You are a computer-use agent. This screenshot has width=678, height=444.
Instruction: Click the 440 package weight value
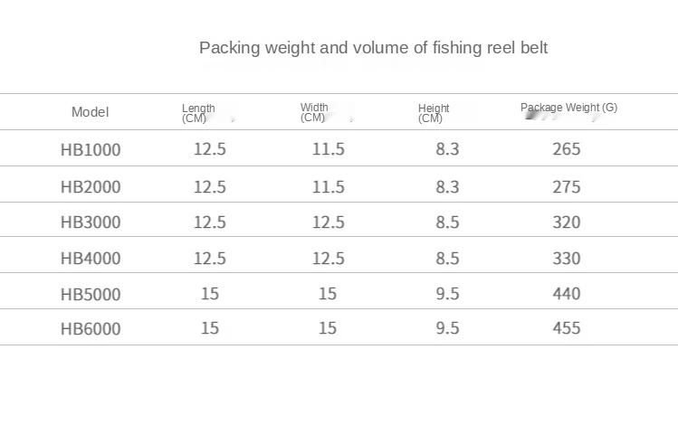coord(567,294)
